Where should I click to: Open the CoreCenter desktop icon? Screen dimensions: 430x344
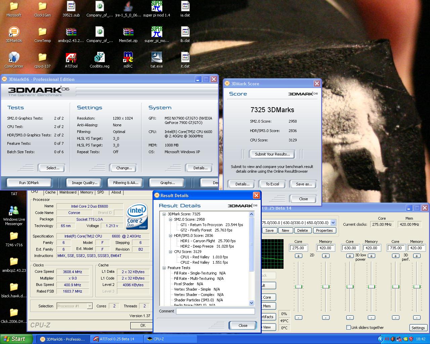(x=14, y=57)
